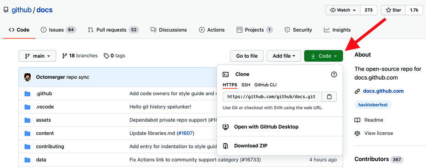Open the data folder
Screen dimensions: 426x168
pyautogui.click(x=41, y=160)
